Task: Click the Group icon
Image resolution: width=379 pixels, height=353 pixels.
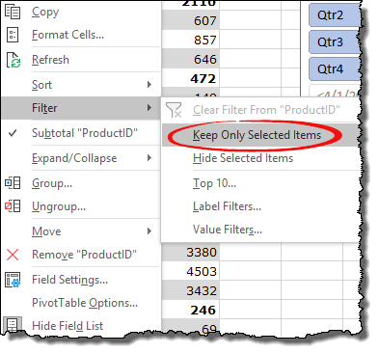Action: (x=13, y=183)
